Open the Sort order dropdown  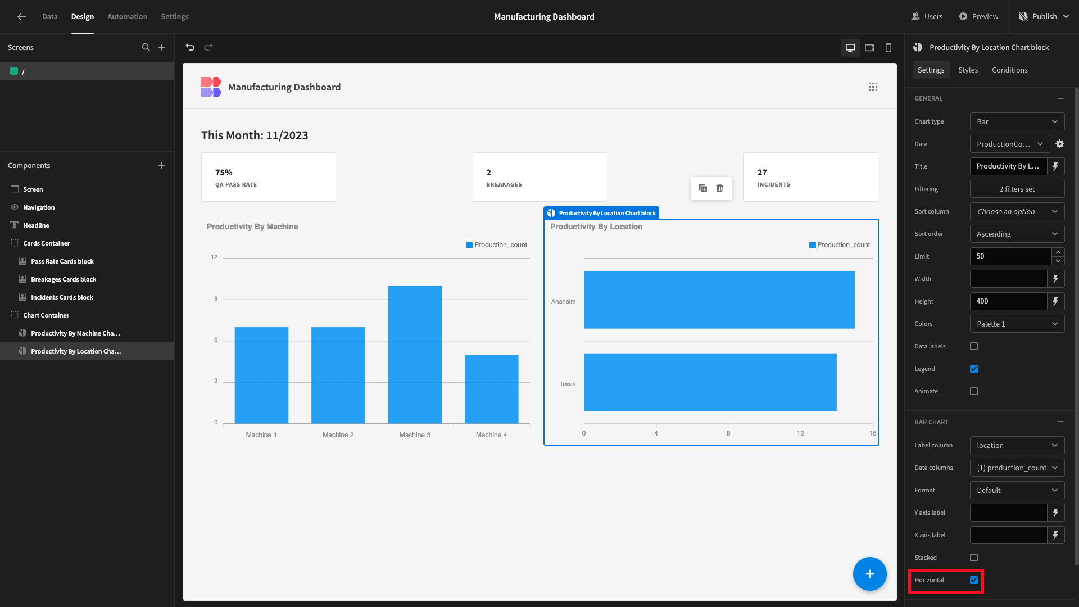coord(1017,234)
